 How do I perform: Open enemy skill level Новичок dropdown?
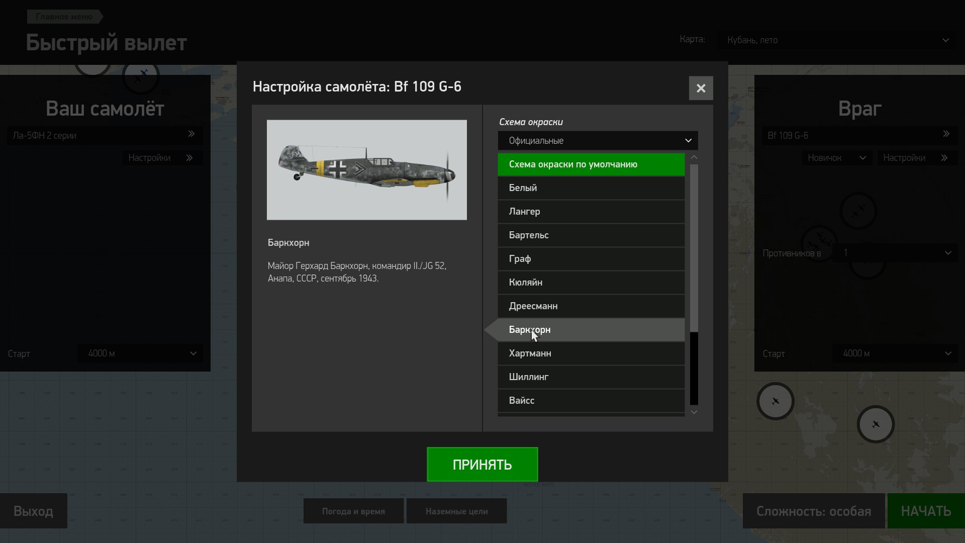pos(836,158)
